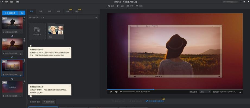Click the 新建场景 new scene button

(x=10, y=13)
